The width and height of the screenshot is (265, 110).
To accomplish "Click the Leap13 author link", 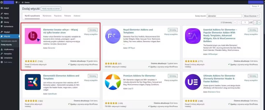I will pos(131,88).
